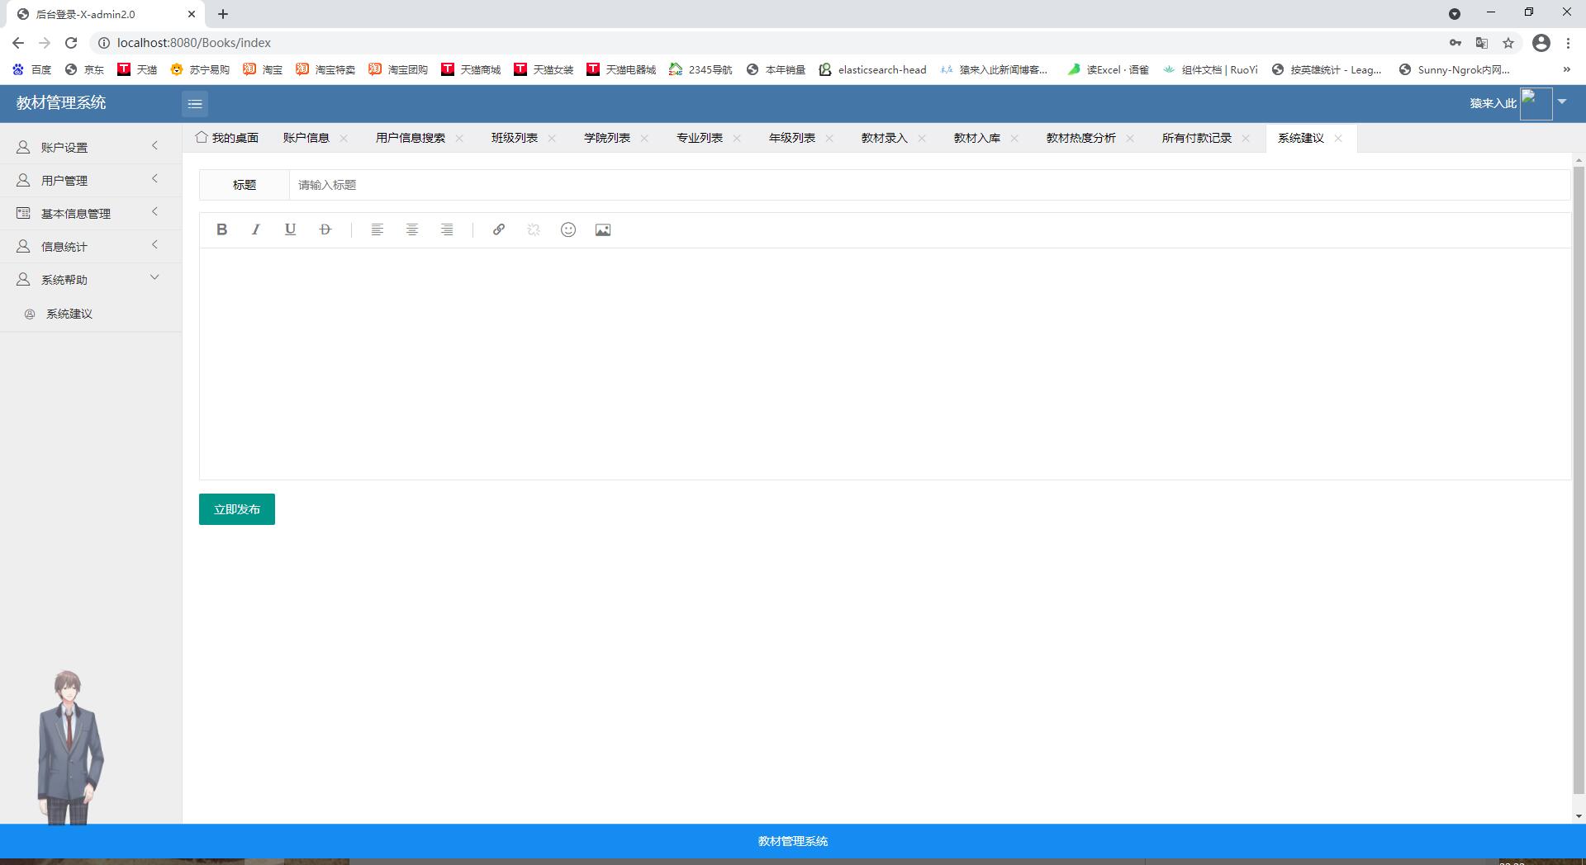Viewport: 1586px width, 865px height.
Task: Close the 系统建议 tab
Action: point(1338,138)
